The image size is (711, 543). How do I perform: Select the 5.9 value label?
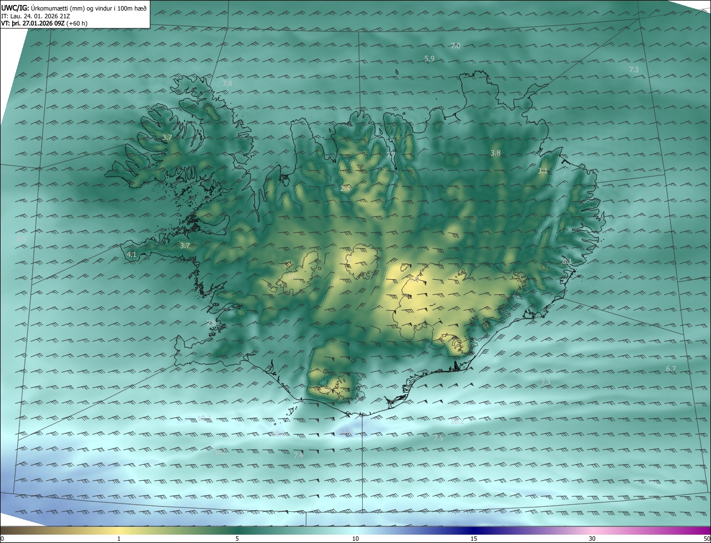429,58
